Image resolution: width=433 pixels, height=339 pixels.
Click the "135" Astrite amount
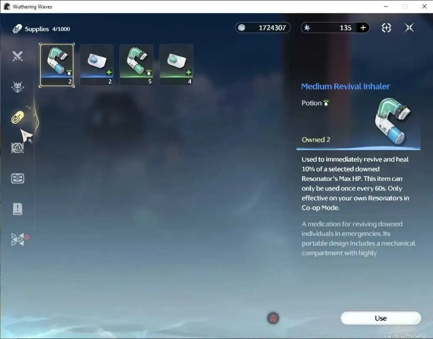(346, 28)
